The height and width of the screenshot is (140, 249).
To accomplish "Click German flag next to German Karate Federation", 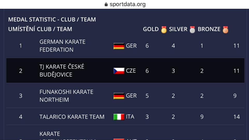I will click(119, 46).
